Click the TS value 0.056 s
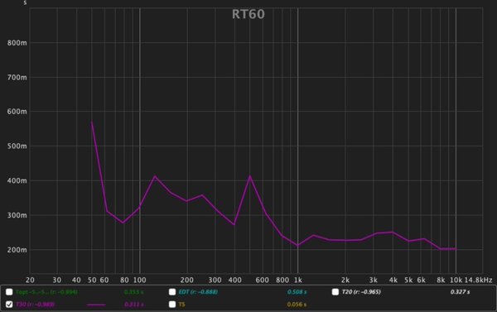 297,305
